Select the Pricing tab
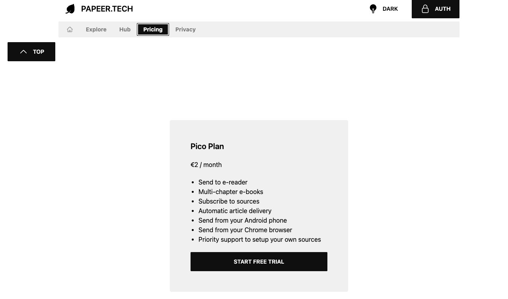 coord(153,29)
